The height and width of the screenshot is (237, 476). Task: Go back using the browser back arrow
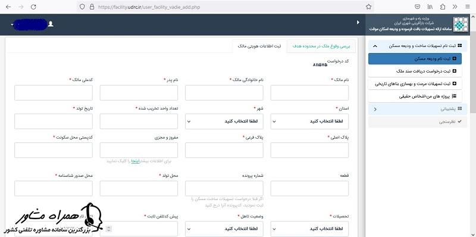[x=8, y=7]
